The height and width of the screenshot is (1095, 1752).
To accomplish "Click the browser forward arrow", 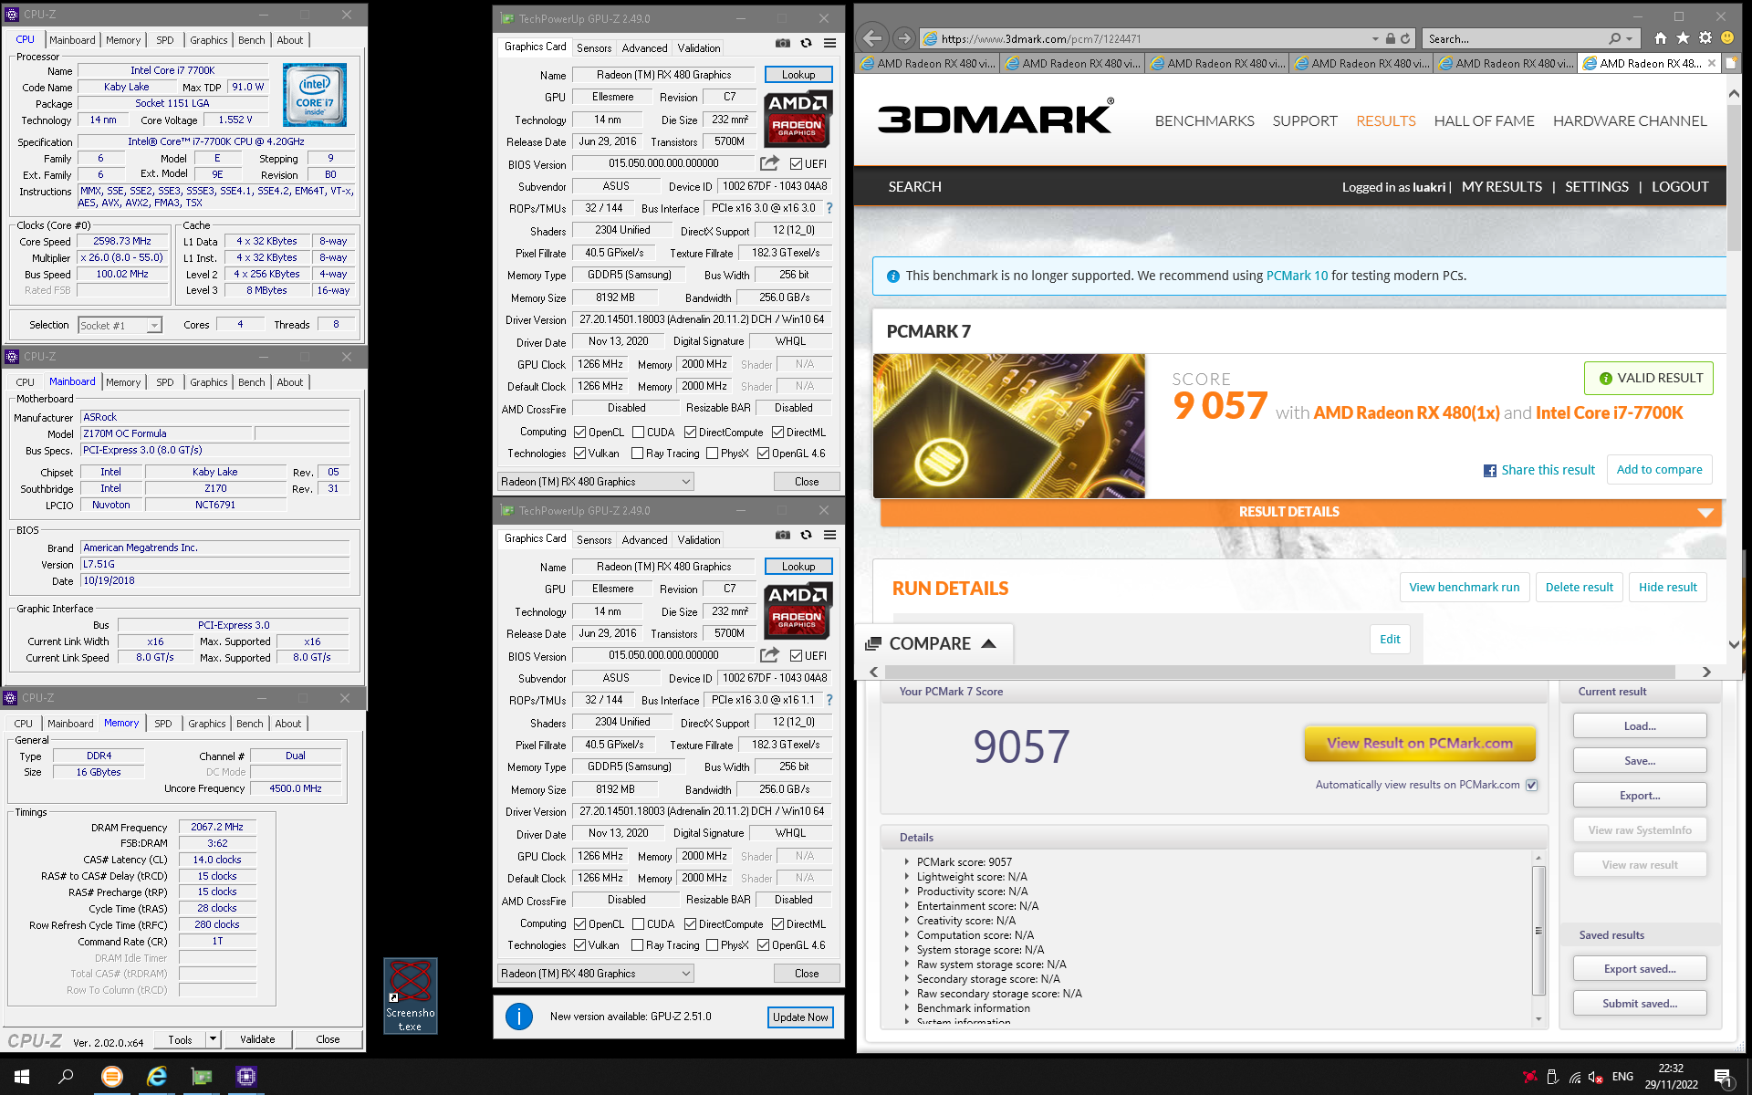I will 903,38.
